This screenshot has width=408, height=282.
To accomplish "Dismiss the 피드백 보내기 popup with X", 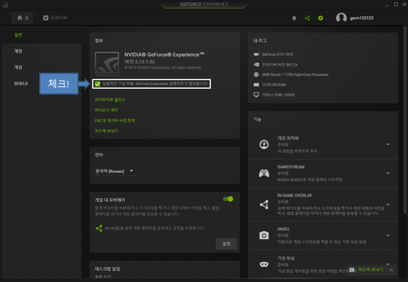I will click(391, 270).
